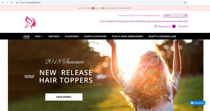Expand the WIGS dropdown arrow
This screenshot has width=210, height=111.
tap(43, 36)
